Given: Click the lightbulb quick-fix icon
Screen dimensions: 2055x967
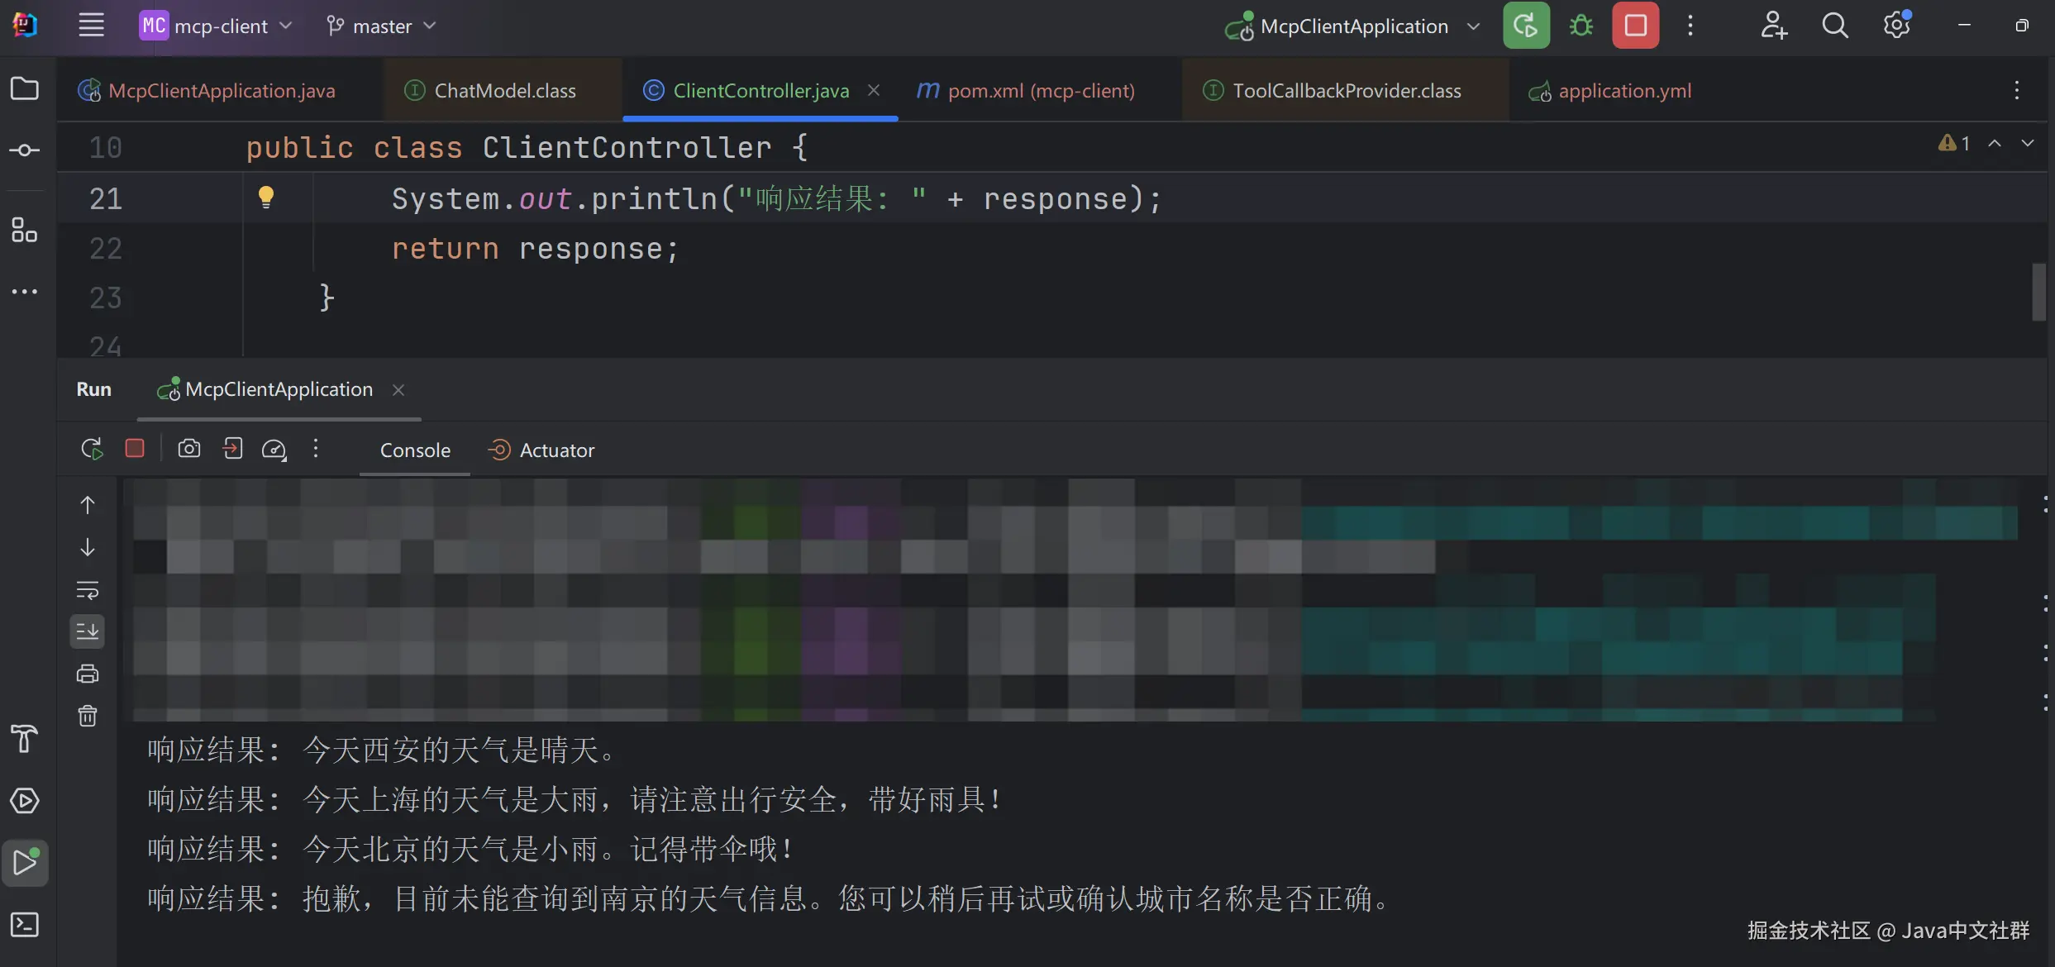Looking at the screenshot, I should tap(265, 197).
